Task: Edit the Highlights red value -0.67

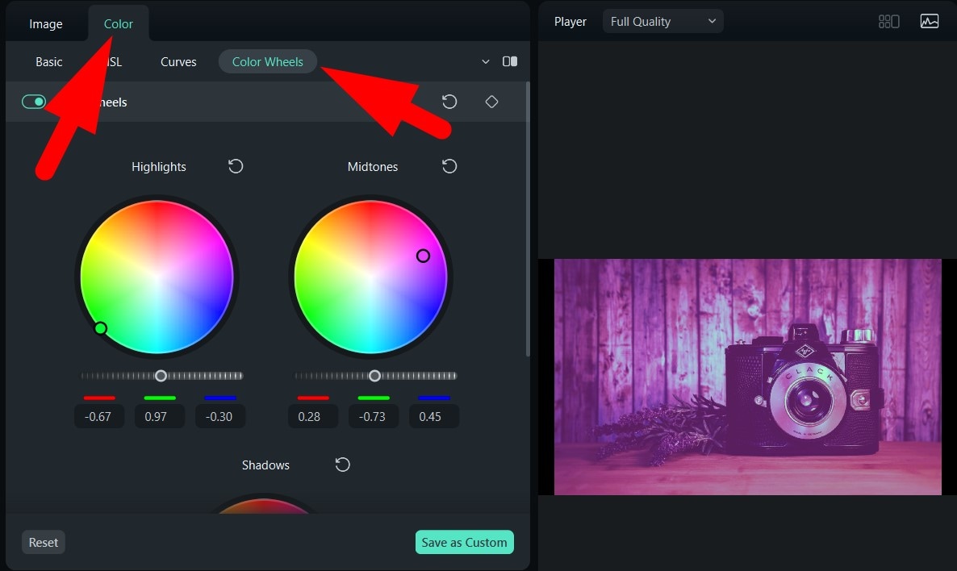Action: pyautogui.click(x=99, y=417)
